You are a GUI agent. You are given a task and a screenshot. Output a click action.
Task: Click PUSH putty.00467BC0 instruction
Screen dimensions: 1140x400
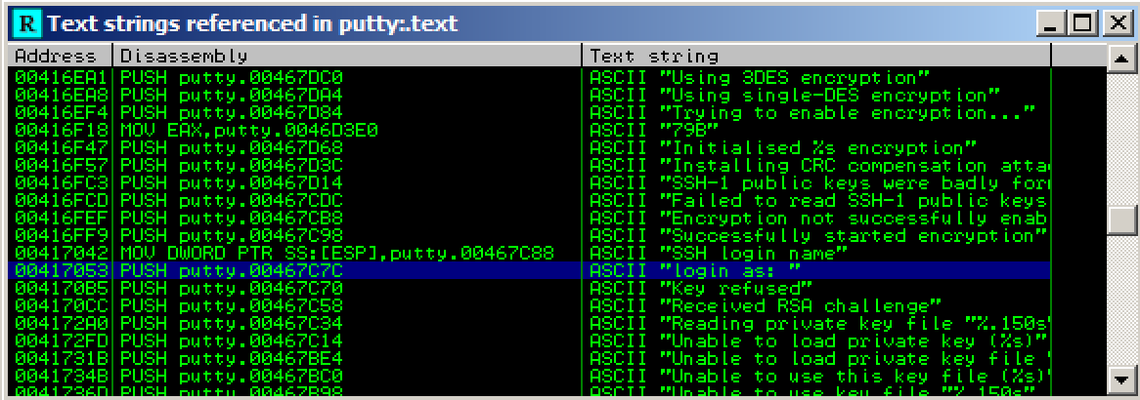pyautogui.click(x=231, y=376)
